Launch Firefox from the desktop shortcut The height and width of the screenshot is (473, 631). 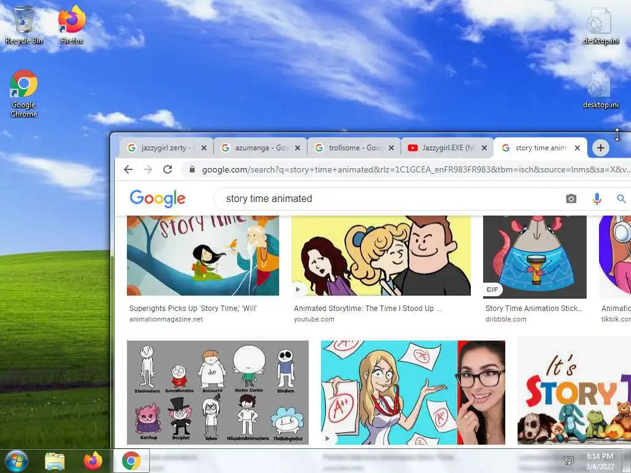tap(72, 25)
